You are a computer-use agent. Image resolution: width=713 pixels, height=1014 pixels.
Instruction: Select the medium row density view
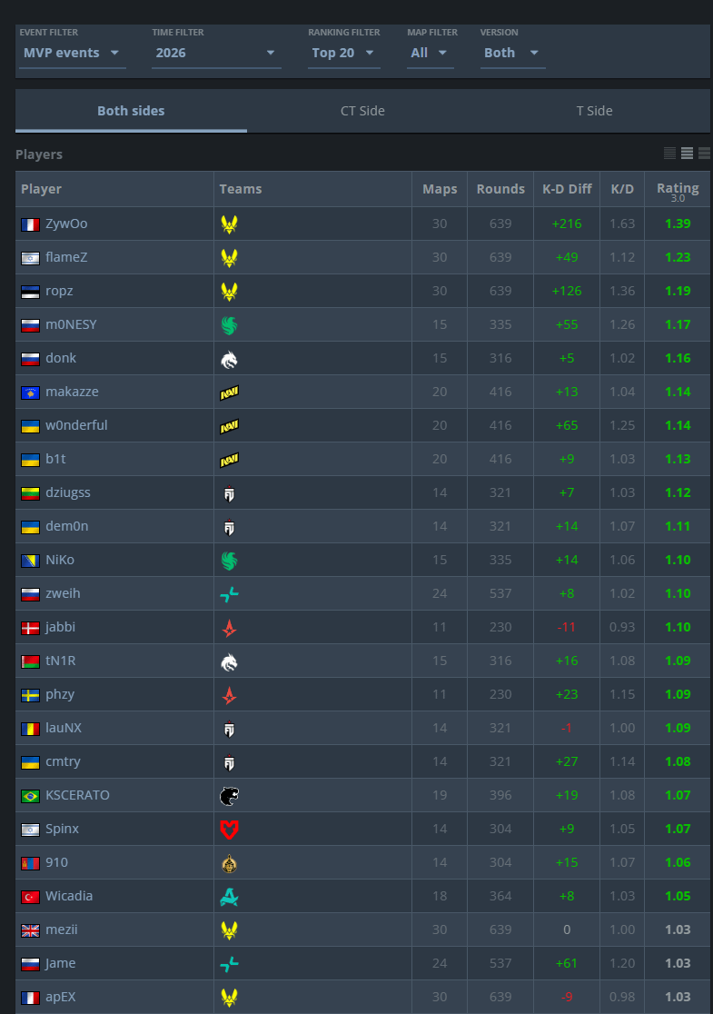point(688,154)
